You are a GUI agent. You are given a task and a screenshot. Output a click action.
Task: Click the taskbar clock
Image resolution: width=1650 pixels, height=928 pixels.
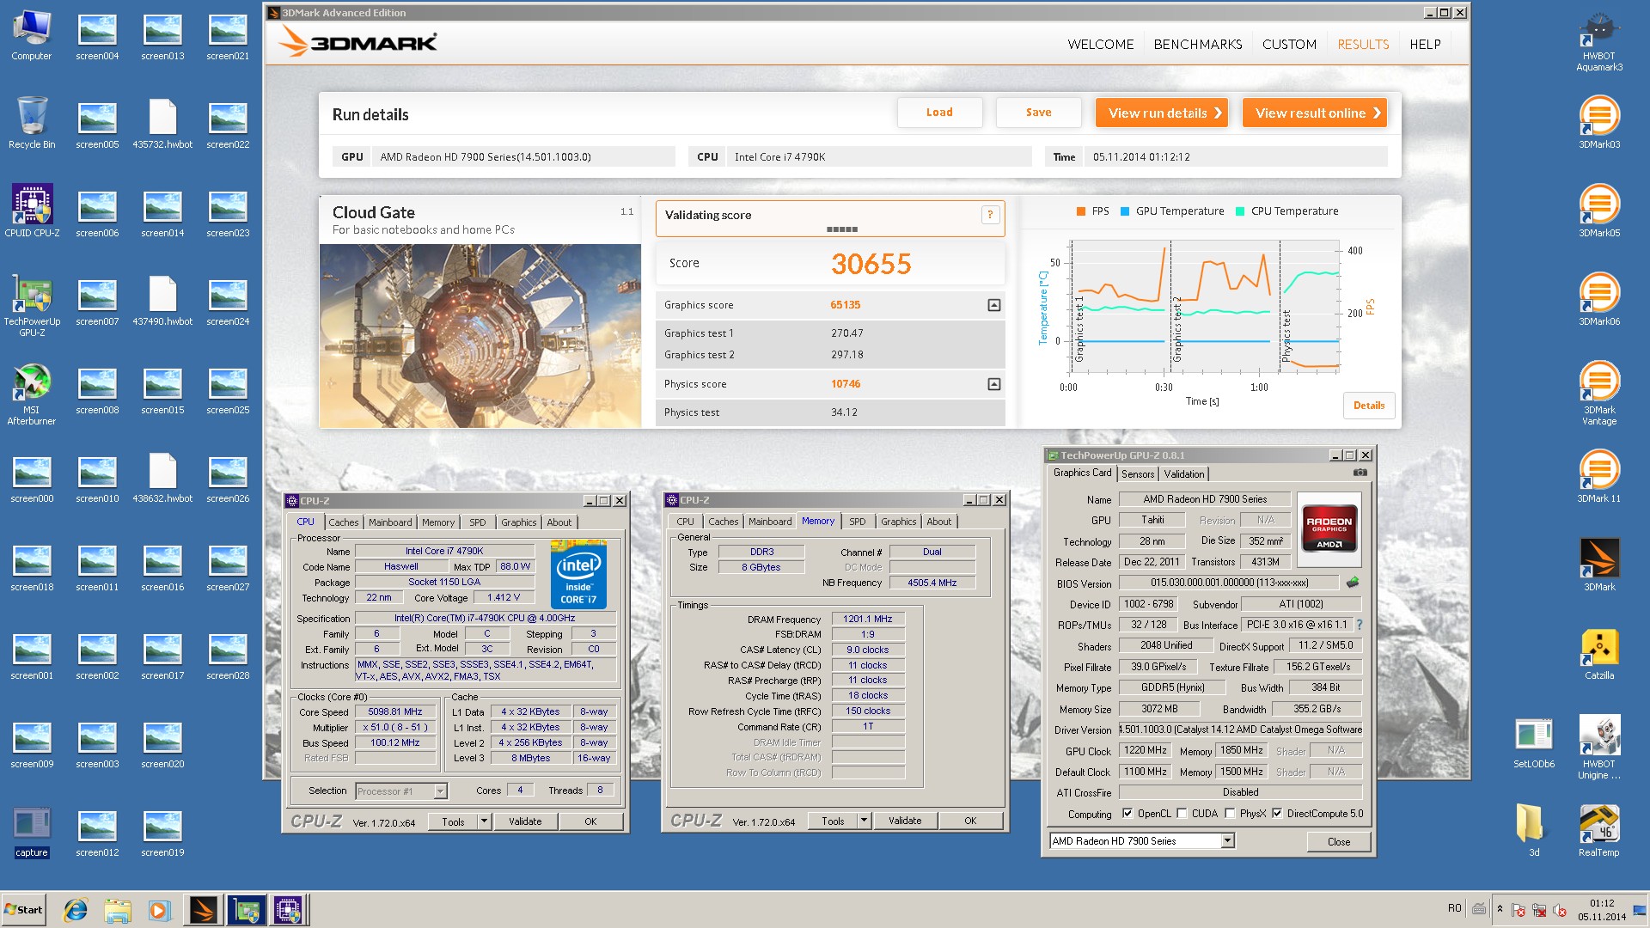click(x=1602, y=910)
